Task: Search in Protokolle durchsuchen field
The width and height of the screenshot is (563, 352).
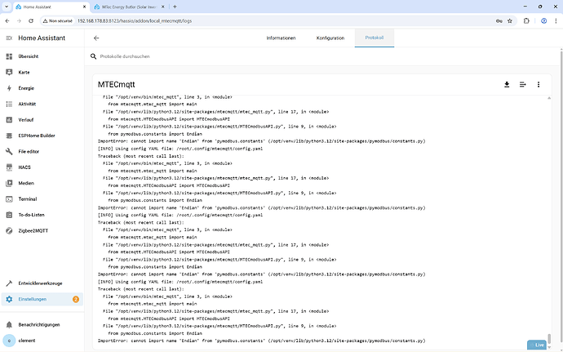Action: click(x=323, y=56)
